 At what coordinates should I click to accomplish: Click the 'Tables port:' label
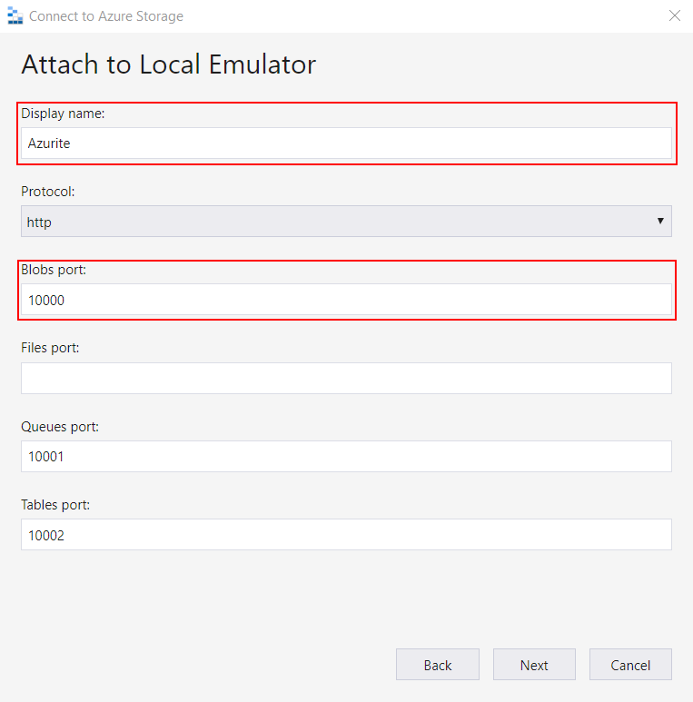click(55, 505)
